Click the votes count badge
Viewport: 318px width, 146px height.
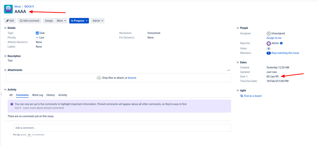pos(269,49)
